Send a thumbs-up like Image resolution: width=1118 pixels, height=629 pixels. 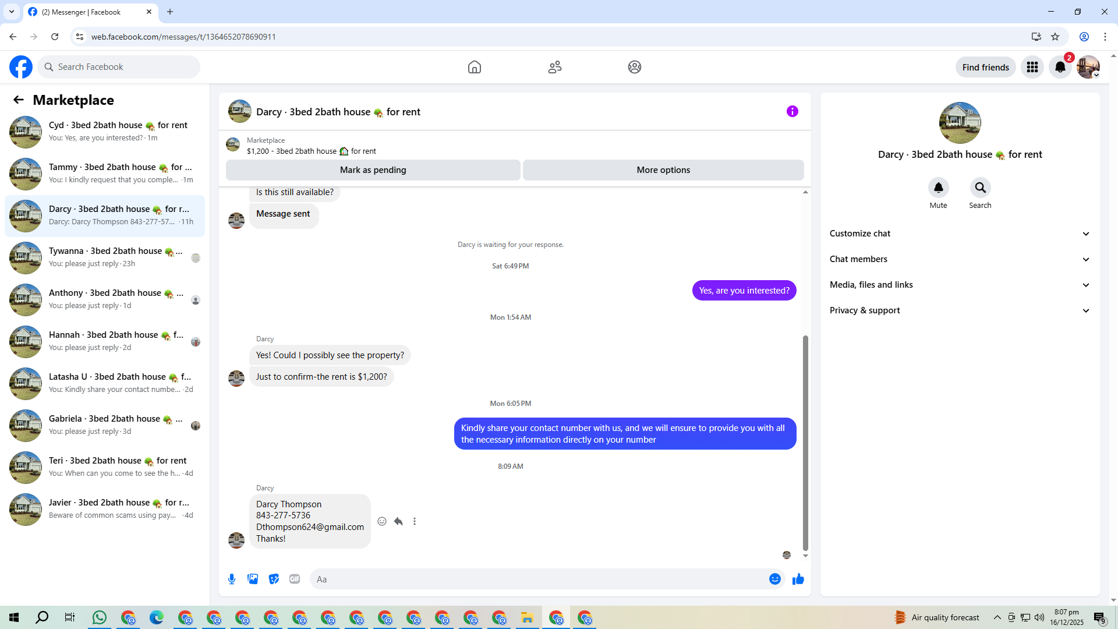click(x=798, y=579)
